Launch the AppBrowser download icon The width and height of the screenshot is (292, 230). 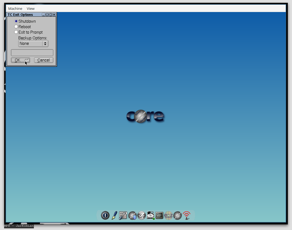(x=132, y=216)
